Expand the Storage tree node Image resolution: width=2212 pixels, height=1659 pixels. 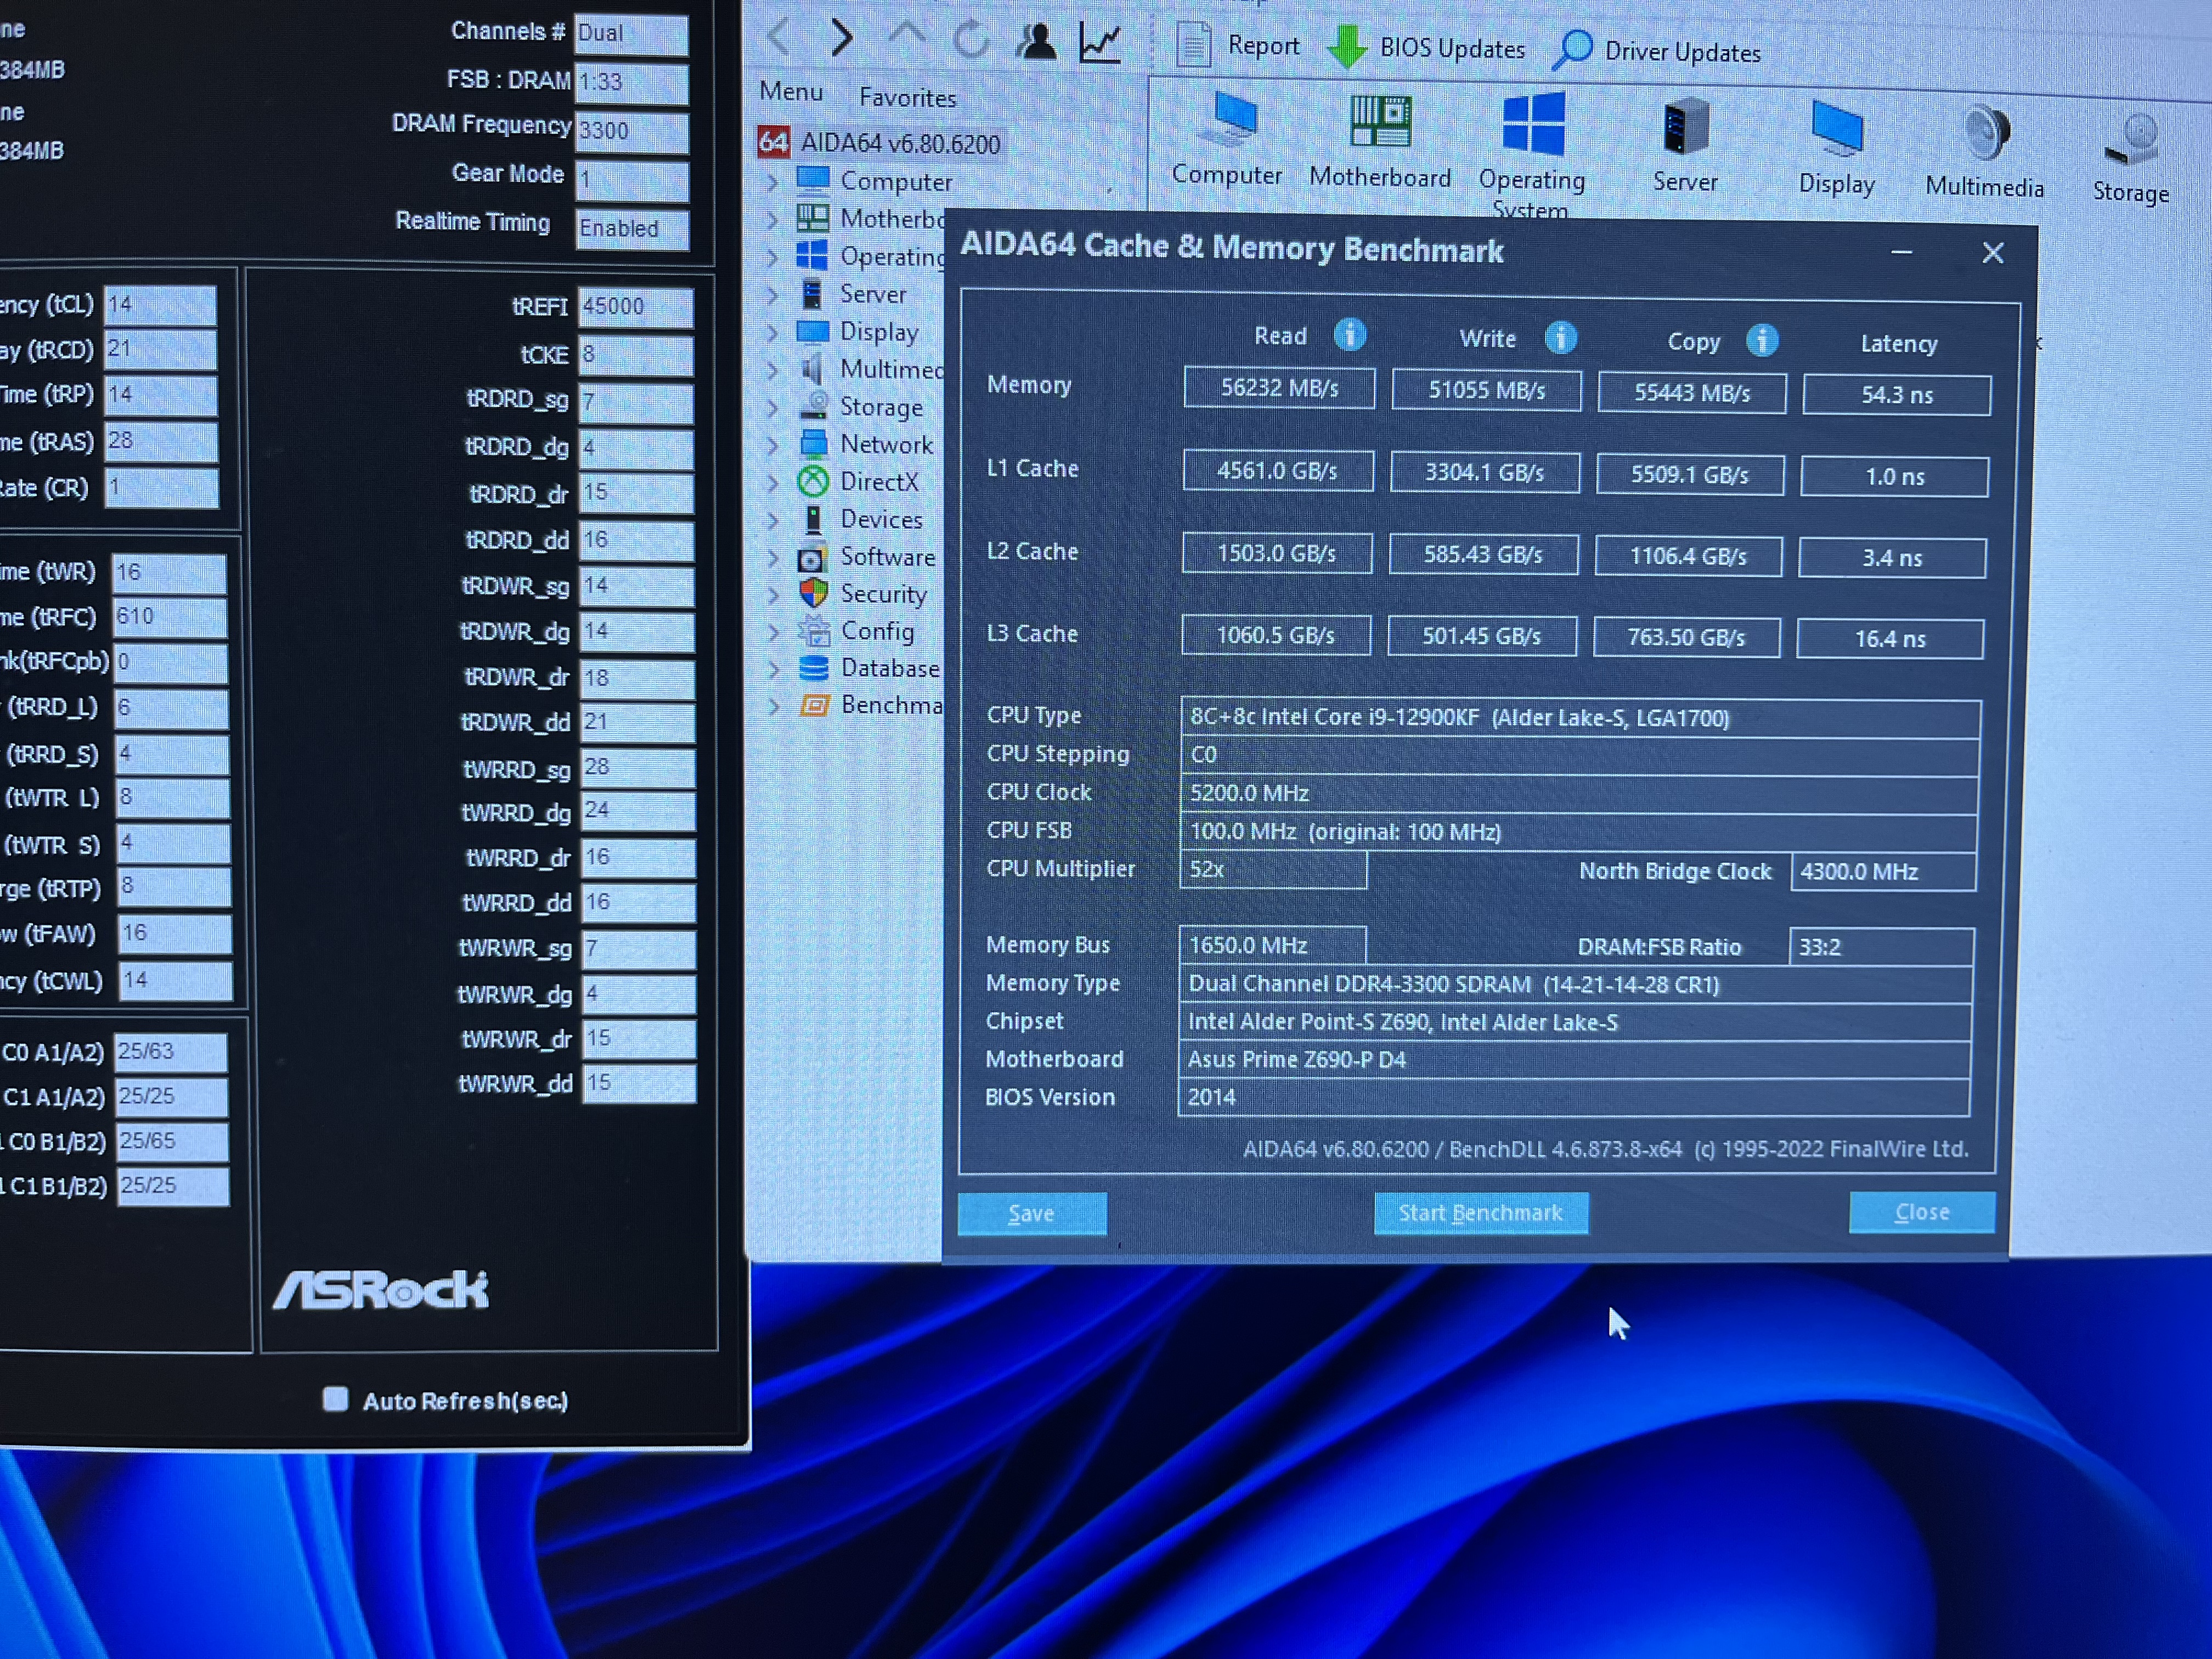coord(773,407)
